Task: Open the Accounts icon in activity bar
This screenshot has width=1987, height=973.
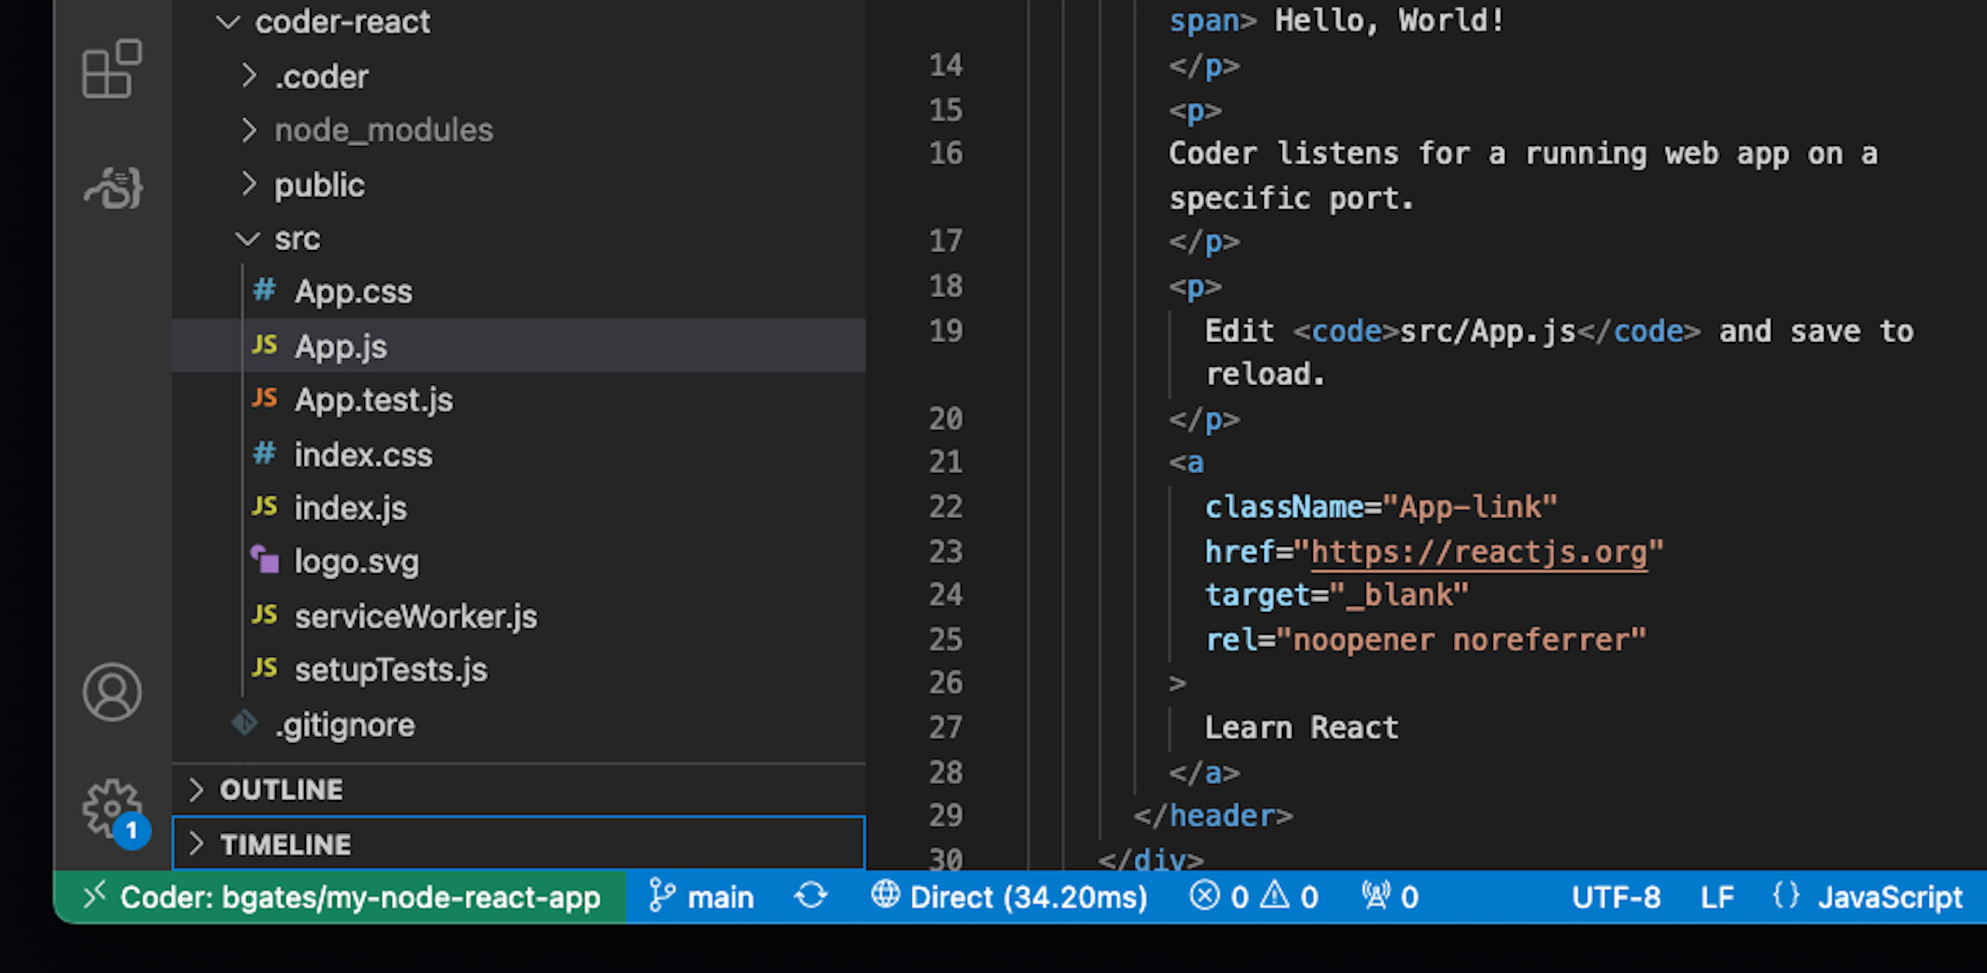Action: click(112, 692)
